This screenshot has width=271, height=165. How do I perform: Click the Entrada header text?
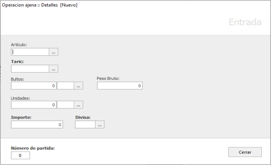(245, 22)
